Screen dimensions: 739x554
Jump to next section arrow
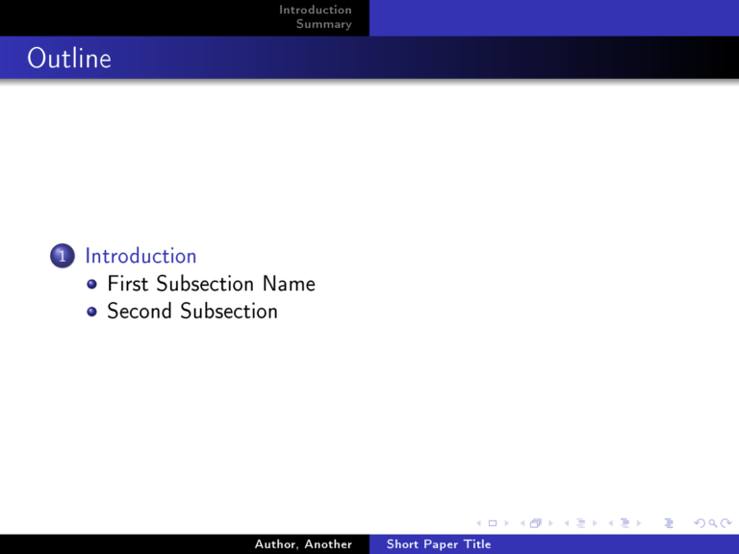pos(637,523)
